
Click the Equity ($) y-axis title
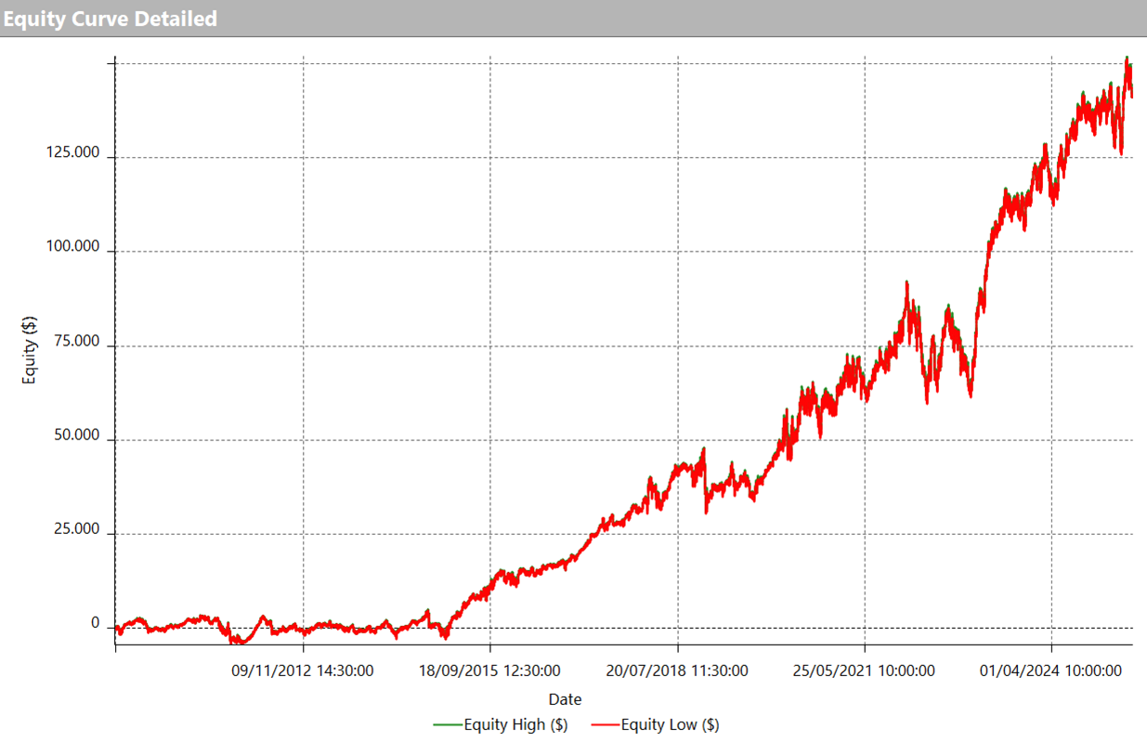point(30,350)
